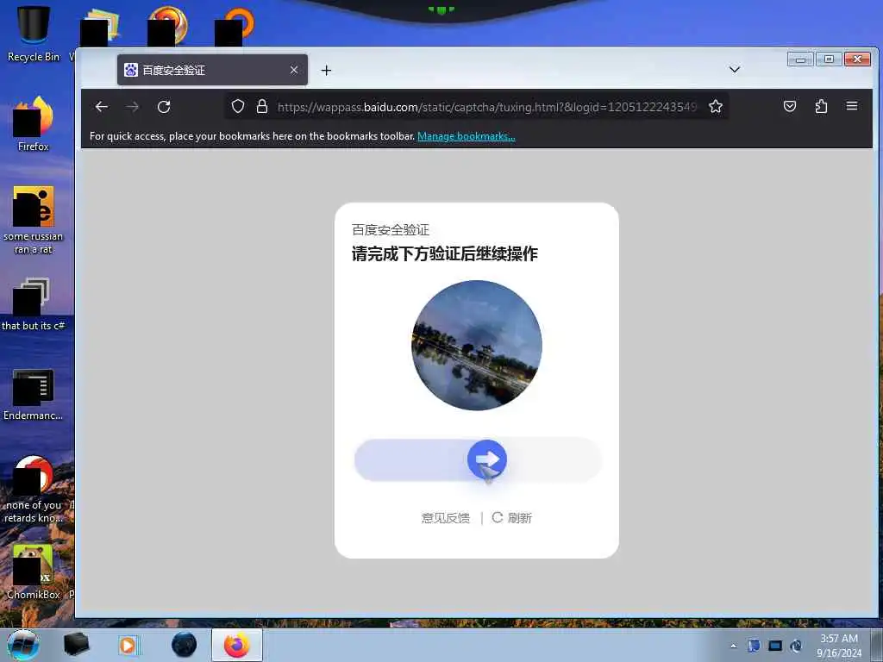This screenshot has width=883, height=662.
Task: Select the 百度安全验证 browser tab
Action: 212,70
